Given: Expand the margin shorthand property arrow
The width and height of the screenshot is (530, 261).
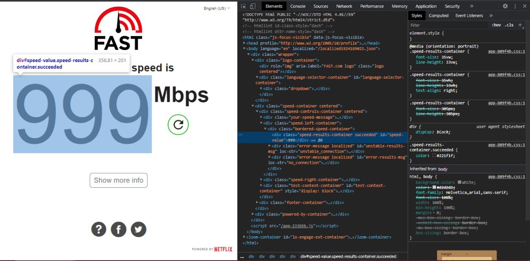Looking at the screenshot, I should (434, 213).
